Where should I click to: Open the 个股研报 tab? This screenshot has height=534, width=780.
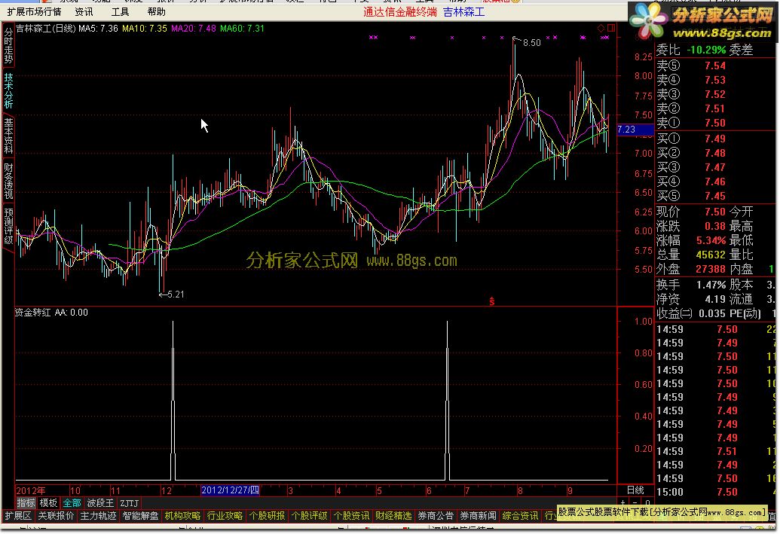tap(267, 516)
